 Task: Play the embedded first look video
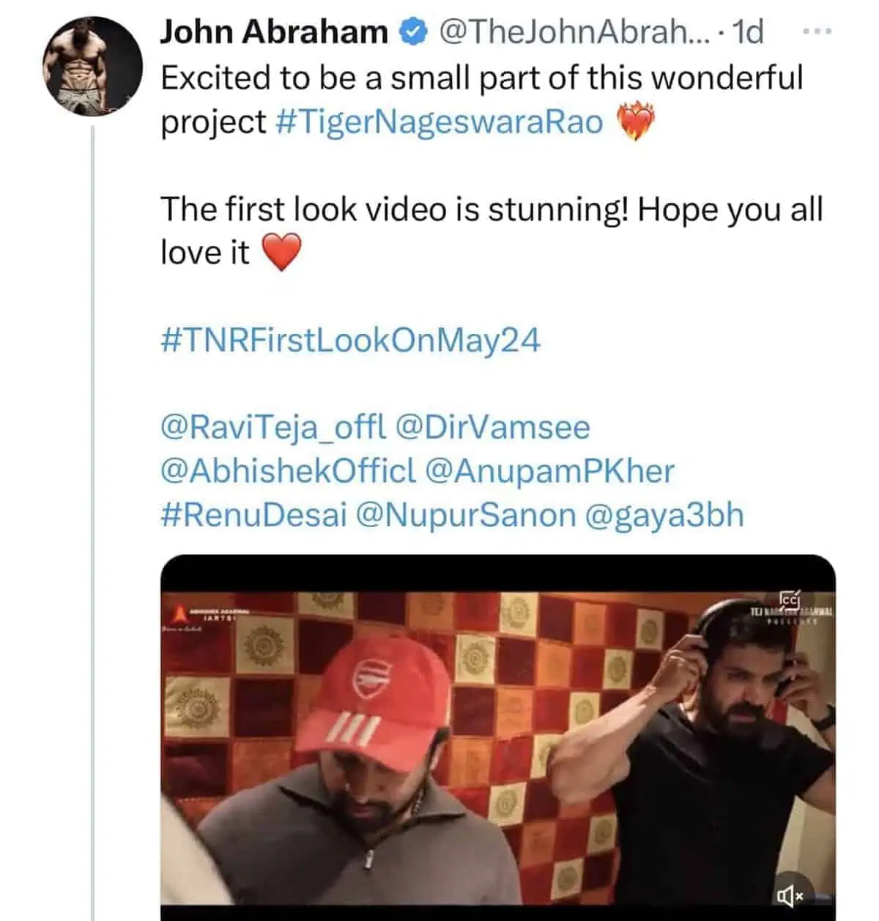498,738
